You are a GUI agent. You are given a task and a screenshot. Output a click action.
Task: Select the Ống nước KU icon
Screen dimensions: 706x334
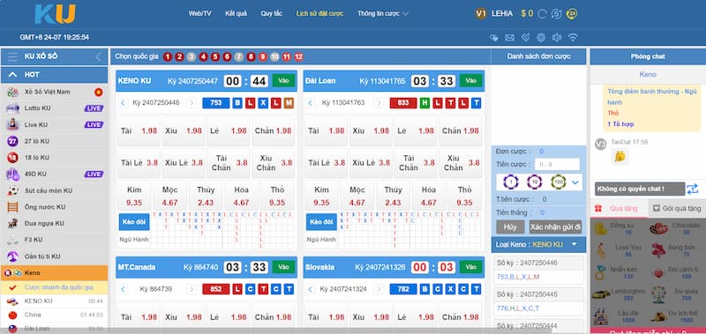[12, 207]
